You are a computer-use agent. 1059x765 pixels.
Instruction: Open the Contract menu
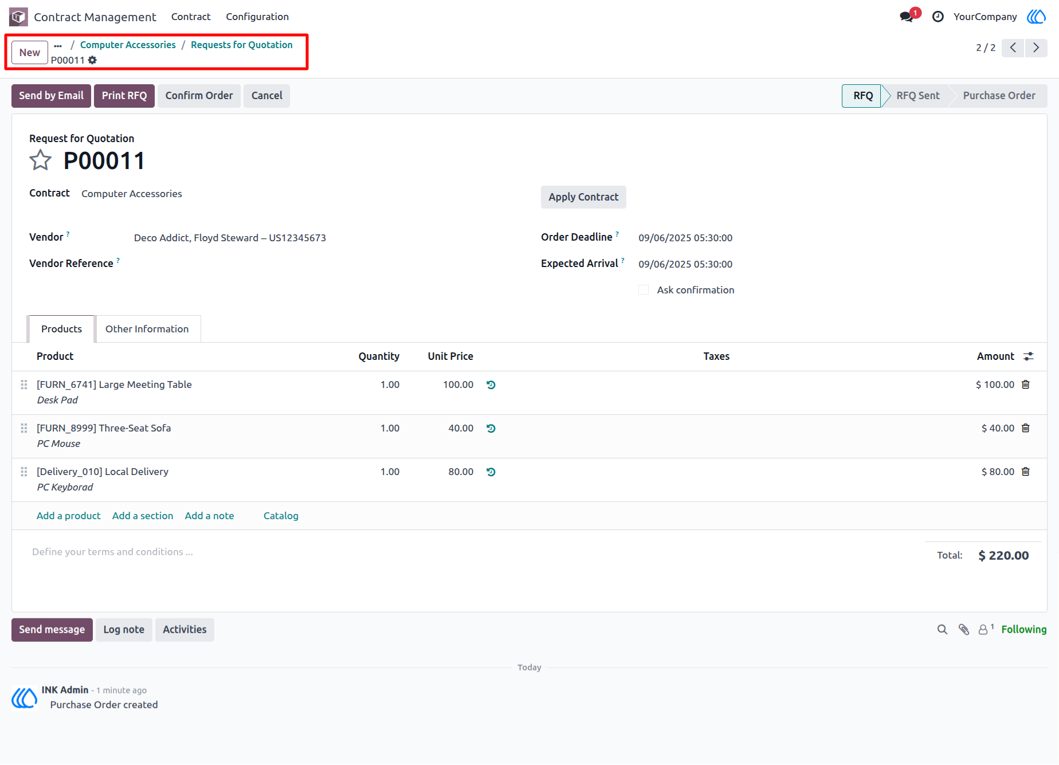(191, 17)
